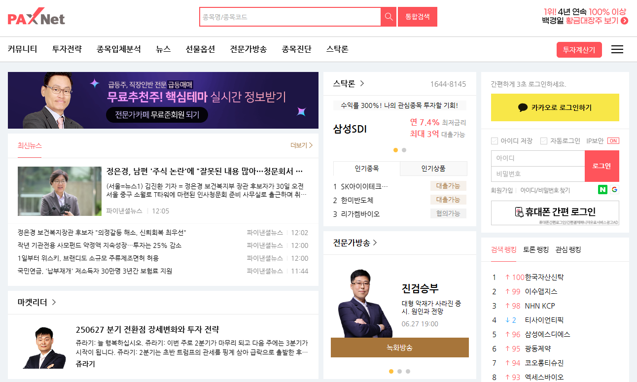Switch to the 토론 랭킹 tab

click(535, 249)
